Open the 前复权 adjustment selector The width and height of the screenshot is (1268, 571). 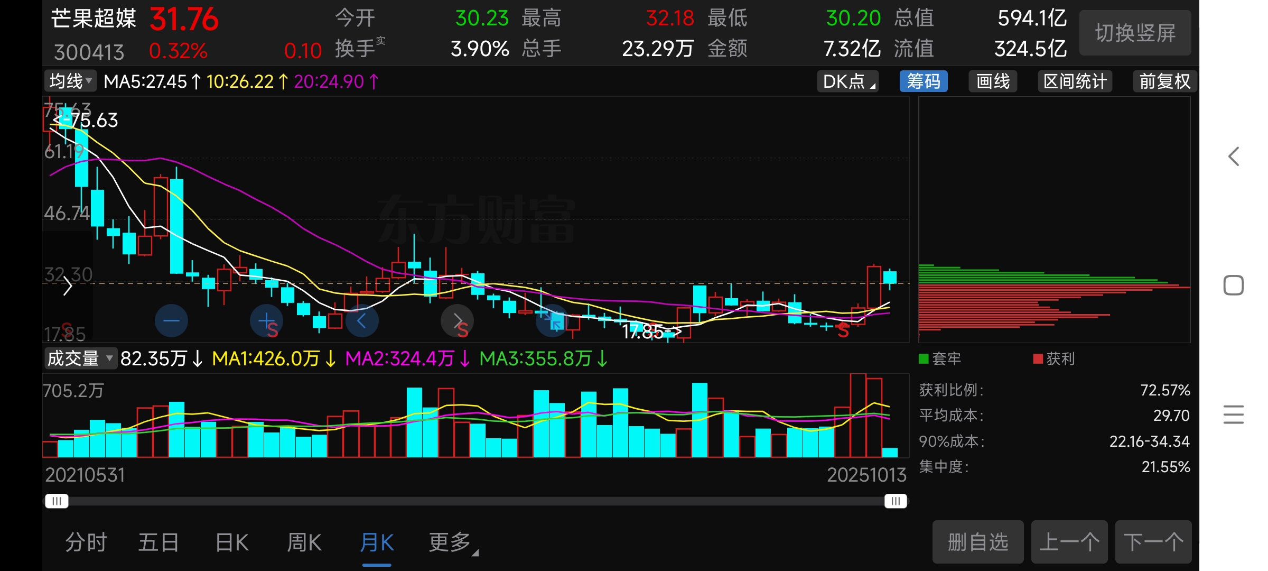click(x=1164, y=81)
